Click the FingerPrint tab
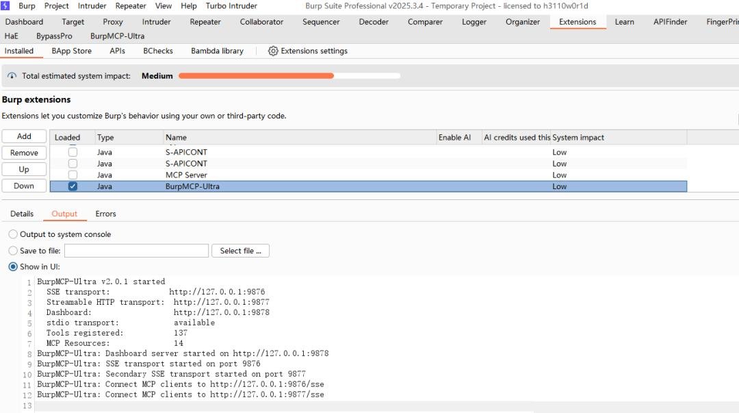 722,22
